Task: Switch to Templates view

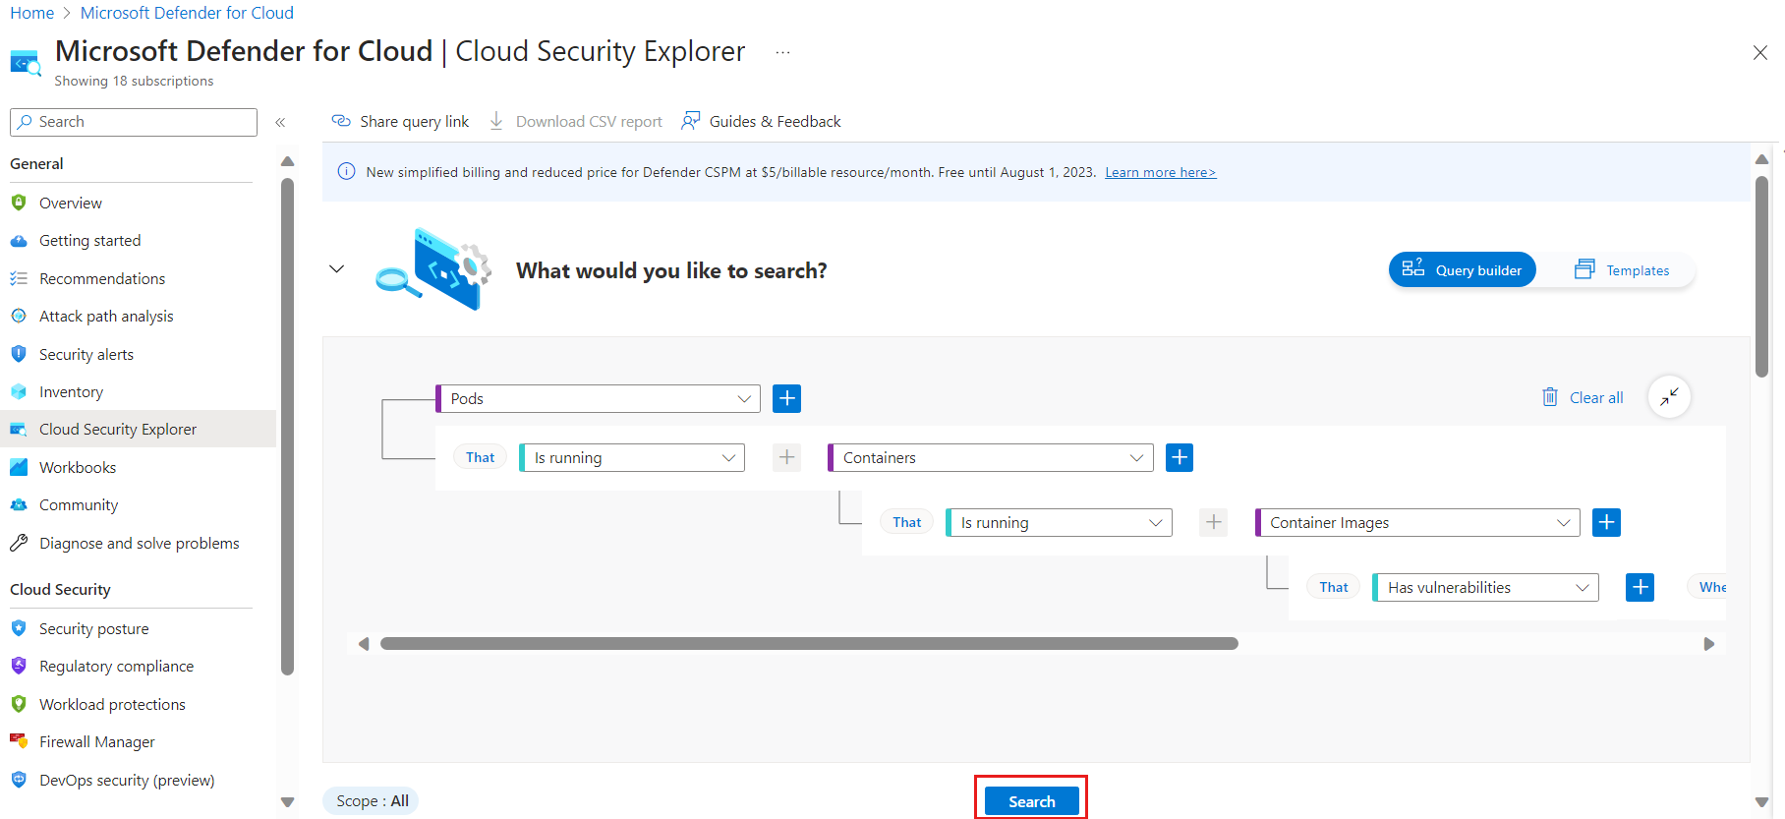Action: (1622, 269)
